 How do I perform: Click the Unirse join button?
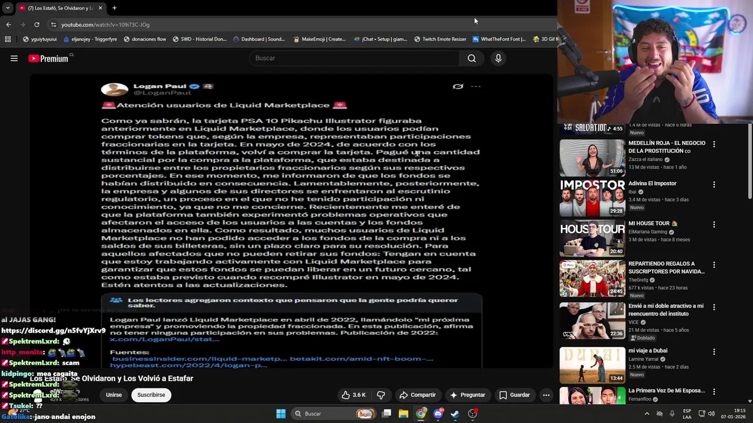(114, 395)
